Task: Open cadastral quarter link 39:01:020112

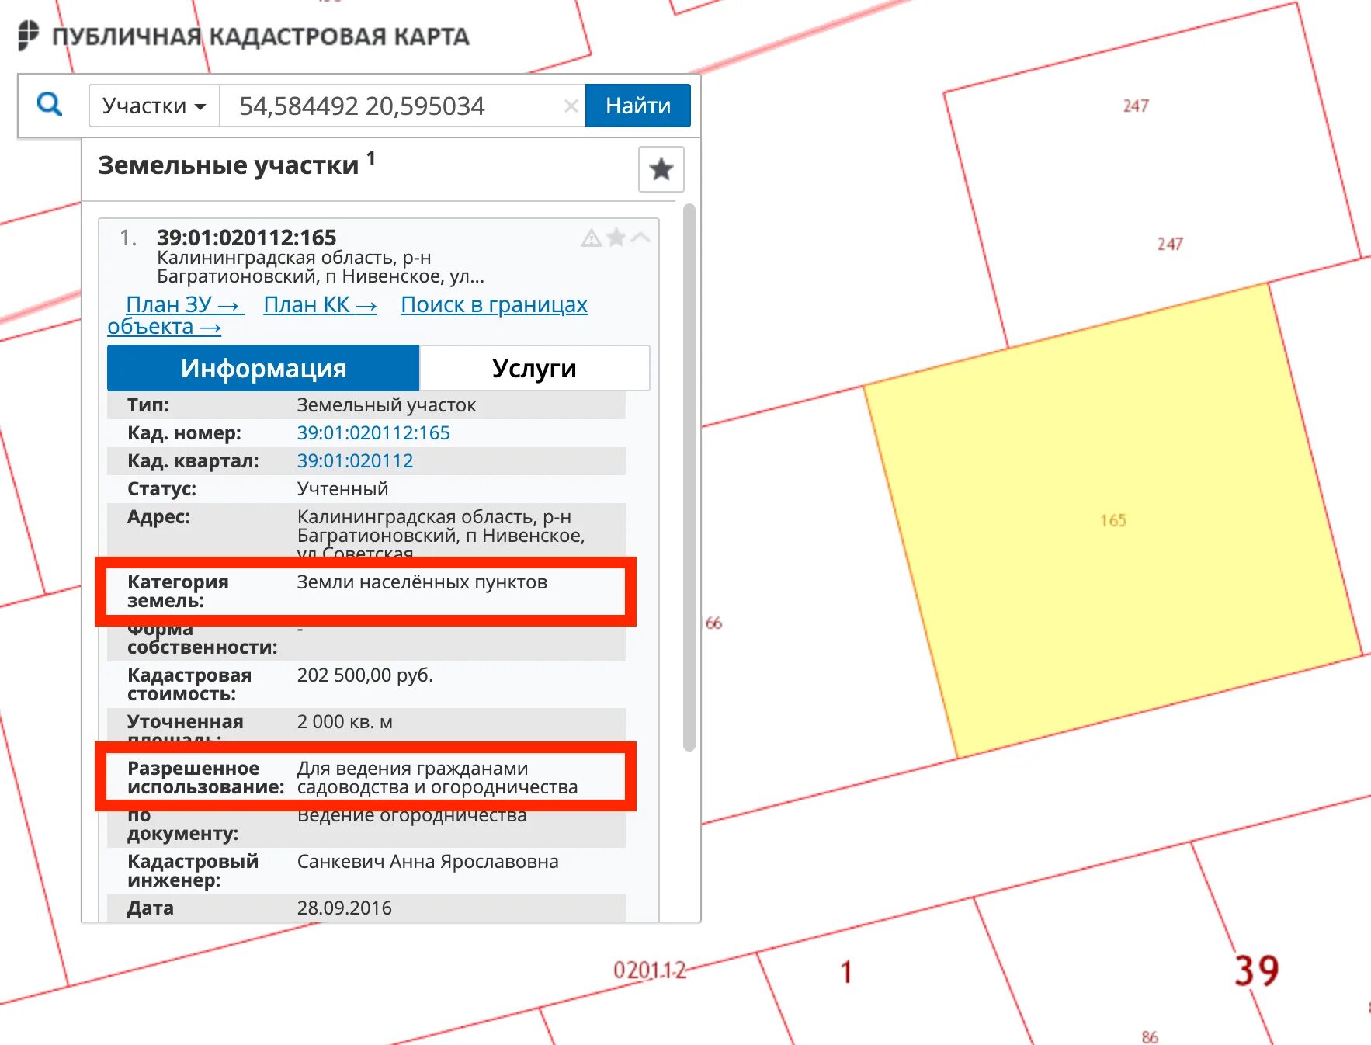Action: pyautogui.click(x=355, y=460)
